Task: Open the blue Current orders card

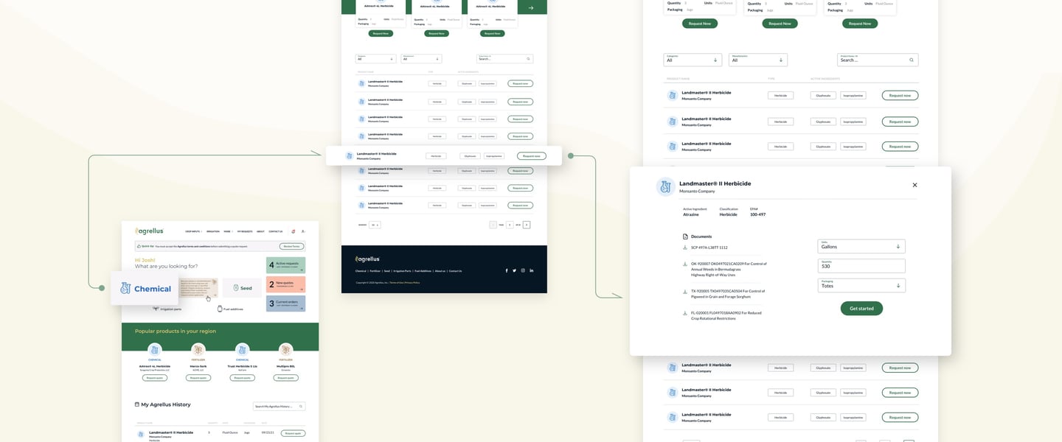Action: [285, 304]
